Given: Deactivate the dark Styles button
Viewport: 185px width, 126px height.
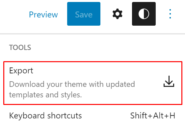Looking at the screenshot, I should (x=144, y=14).
